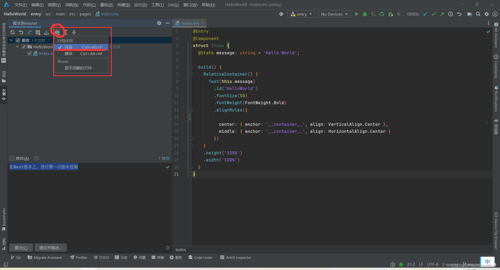This screenshot has width=500, height=270.
Task: Click the 提交(C) commit button
Action: pyautogui.click(x=21, y=248)
